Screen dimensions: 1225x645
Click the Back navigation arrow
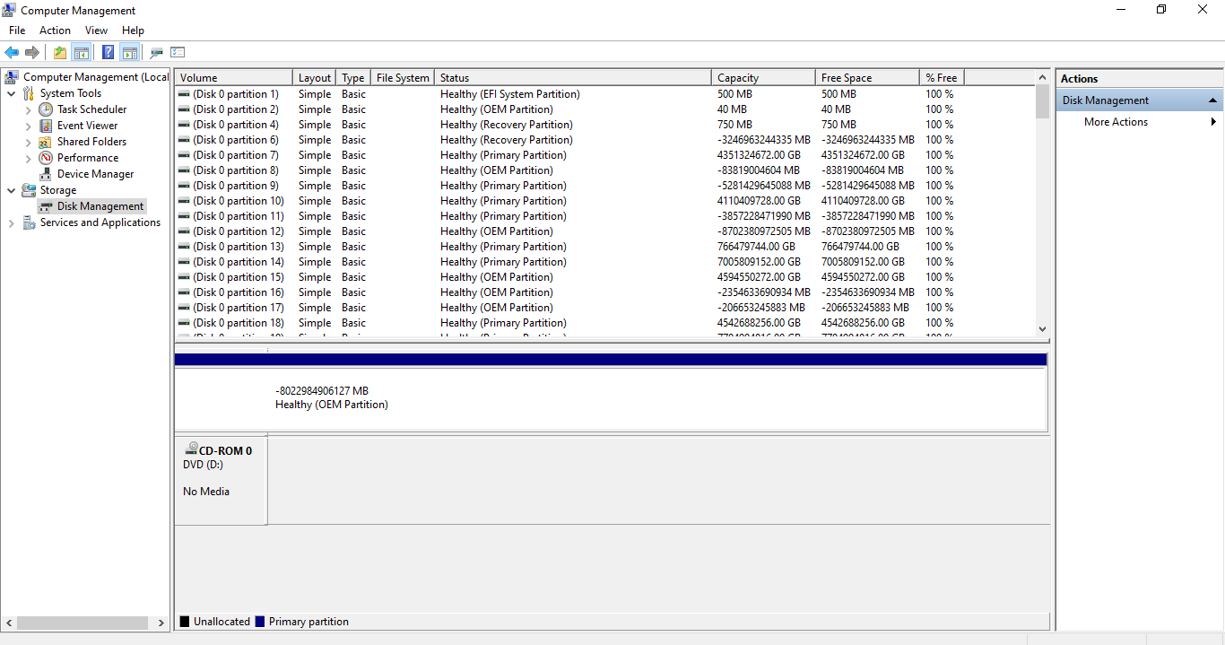[x=12, y=51]
